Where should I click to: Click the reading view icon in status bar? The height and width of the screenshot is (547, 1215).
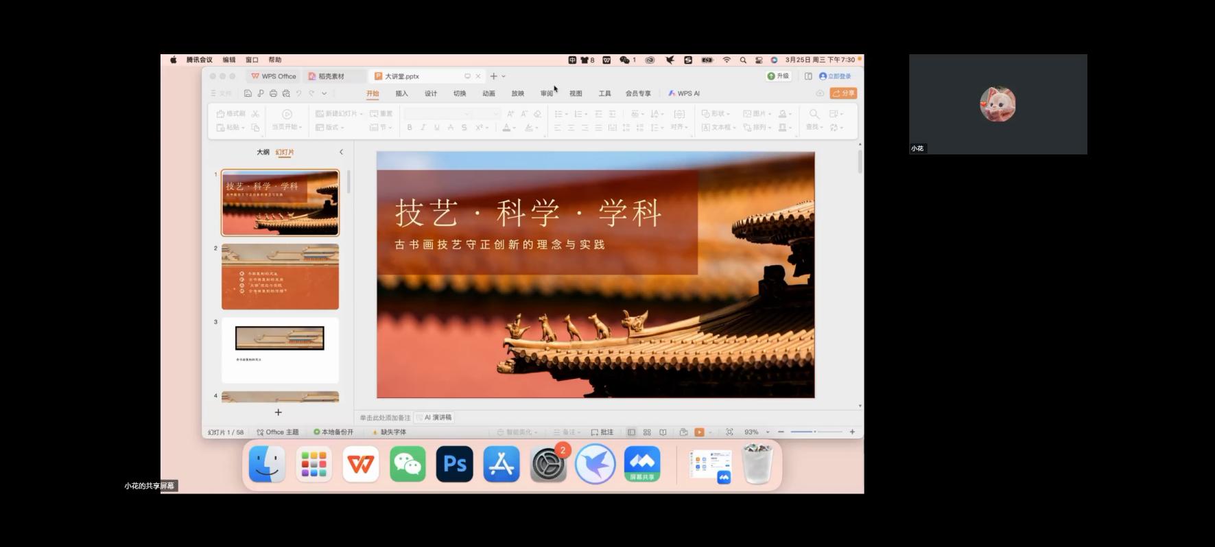(663, 432)
